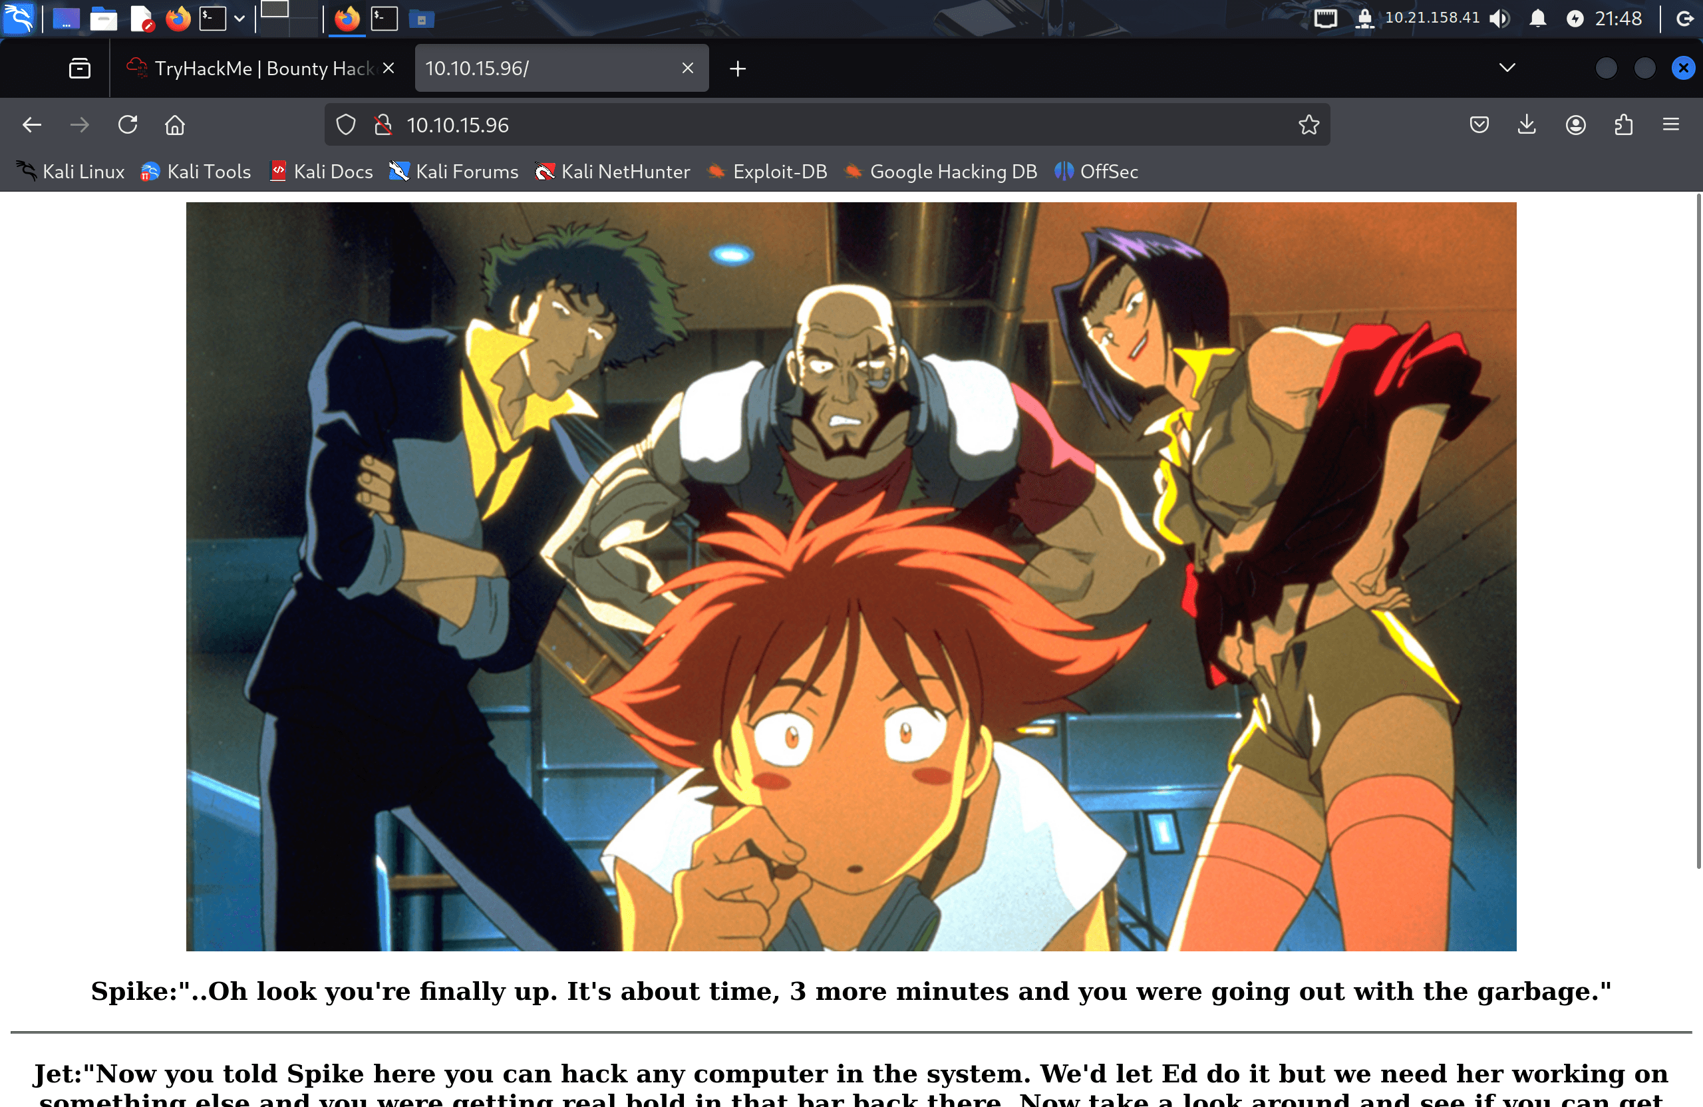Close the TryHackMe Bounty Hacker tab
This screenshot has height=1107, width=1703.
tap(388, 68)
